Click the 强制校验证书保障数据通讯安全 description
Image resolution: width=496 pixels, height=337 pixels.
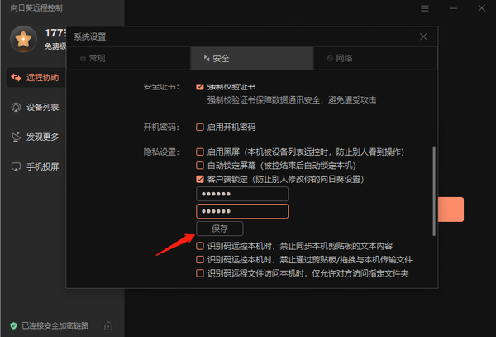point(292,100)
